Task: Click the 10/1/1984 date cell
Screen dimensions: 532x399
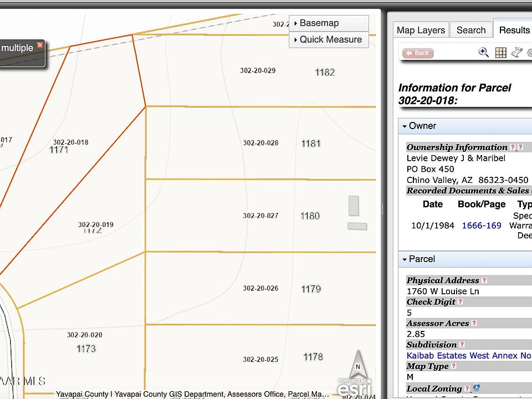Action: click(433, 226)
